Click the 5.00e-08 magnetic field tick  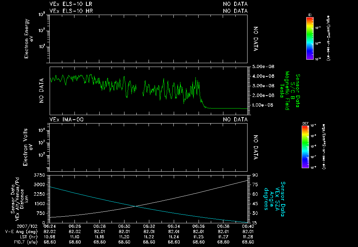(264, 67)
